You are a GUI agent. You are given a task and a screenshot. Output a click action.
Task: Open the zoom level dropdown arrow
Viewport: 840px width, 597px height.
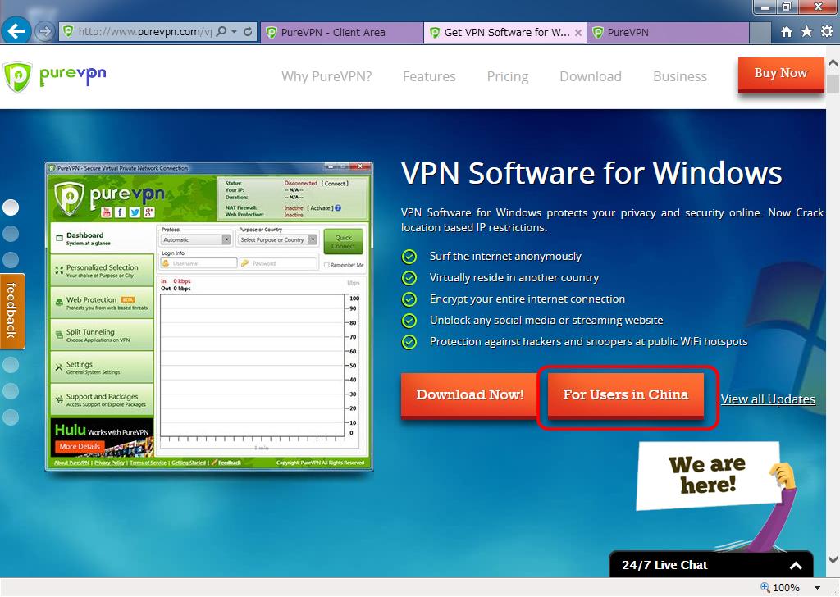pyautogui.click(x=818, y=588)
